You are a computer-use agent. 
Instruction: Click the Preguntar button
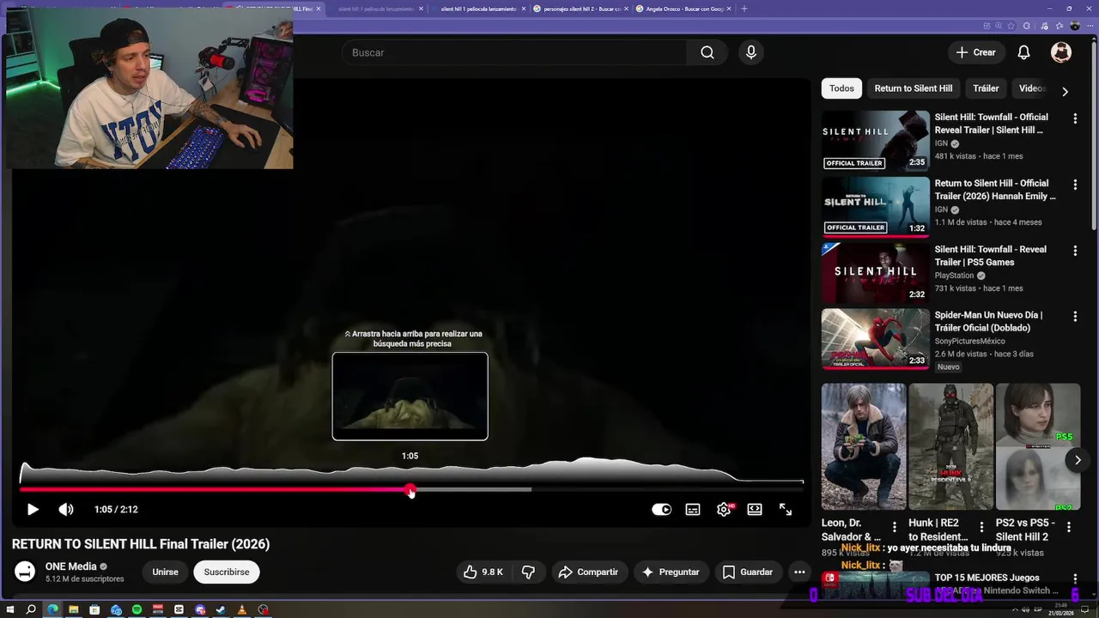(x=671, y=572)
